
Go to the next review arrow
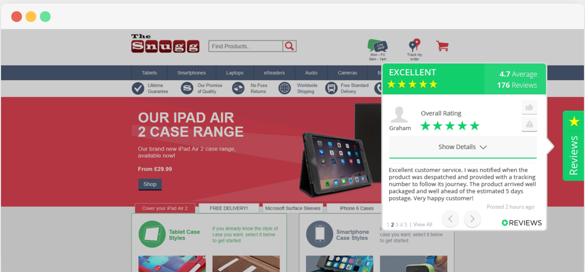pyautogui.click(x=472, y=219)
